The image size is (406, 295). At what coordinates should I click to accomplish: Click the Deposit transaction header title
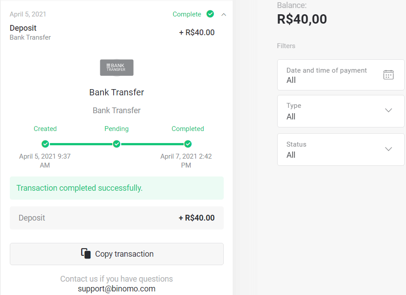coord(23,28)
